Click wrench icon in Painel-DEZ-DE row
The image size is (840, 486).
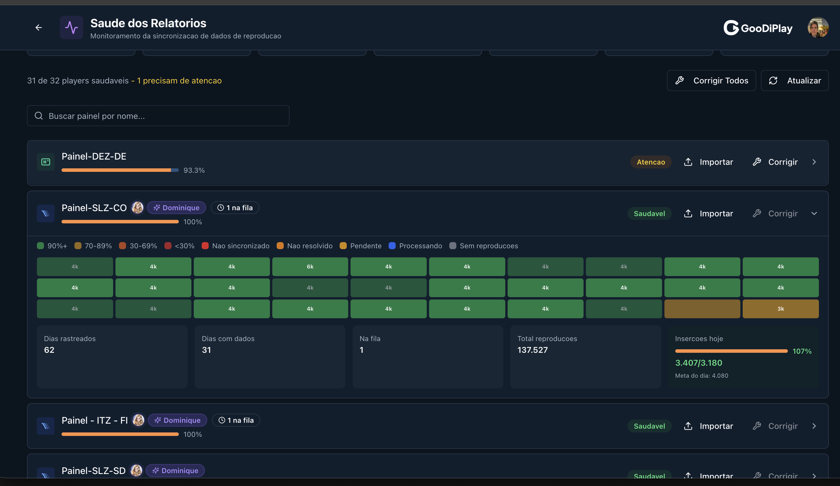[x=757, y=162]
